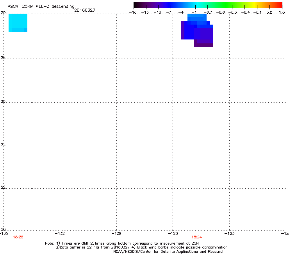
Task: Click the color bar tick label 0.0
Action: click(x=269, y=13)
